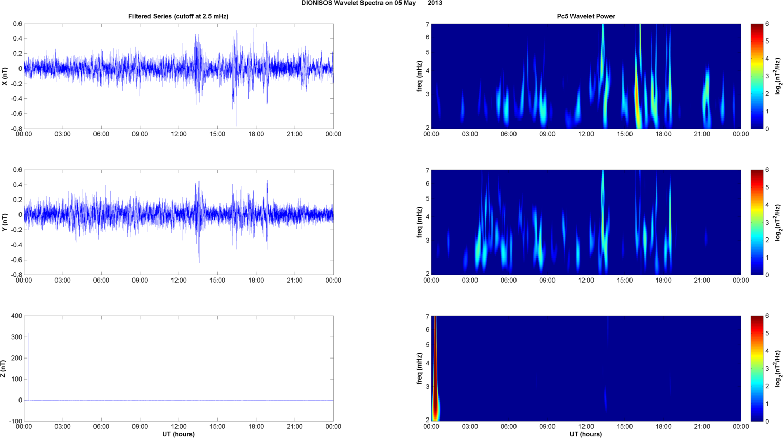Viewport: 783px width, 438px height.
Task: Click the -100 tick on the Z (nT) axis
Action: (x=15, y=422)
